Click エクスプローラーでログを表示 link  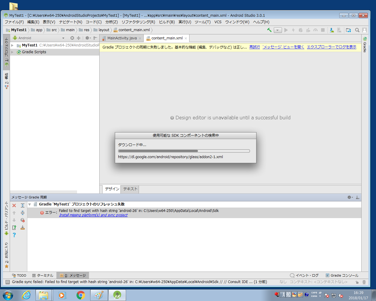(332, 47)
